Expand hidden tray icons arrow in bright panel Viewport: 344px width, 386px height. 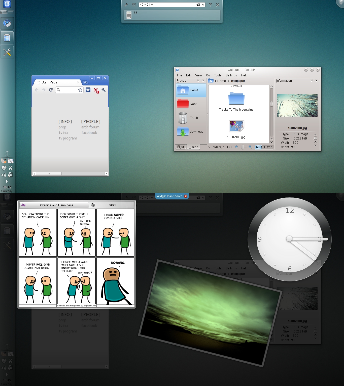(7, 181)
